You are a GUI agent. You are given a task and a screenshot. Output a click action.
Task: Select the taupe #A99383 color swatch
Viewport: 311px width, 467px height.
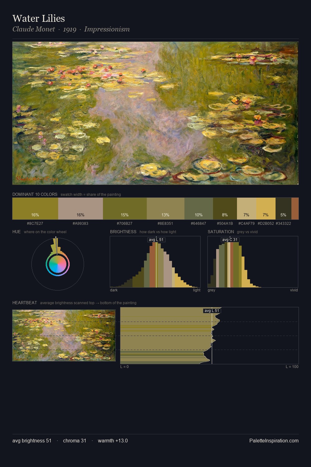click(x=81, y=209)
